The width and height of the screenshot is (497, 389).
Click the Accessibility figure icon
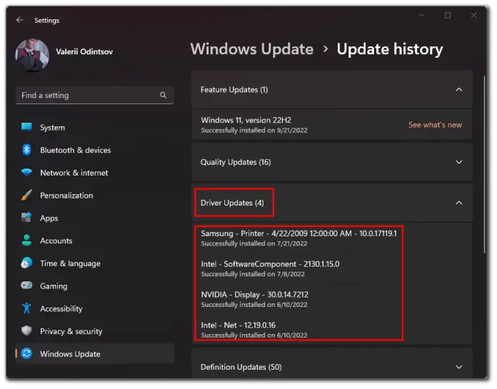26,308
